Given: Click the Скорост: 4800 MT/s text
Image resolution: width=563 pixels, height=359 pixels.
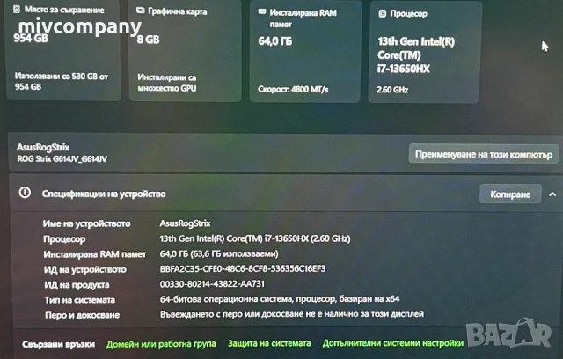Looking at the screenshot, I should click(x=293, y=89).
